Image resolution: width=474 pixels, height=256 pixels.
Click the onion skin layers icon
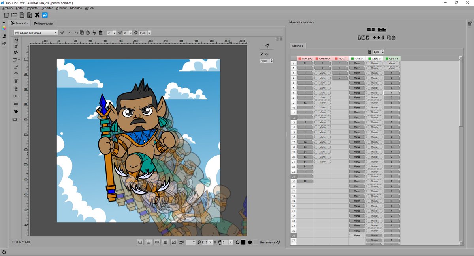pyautogui.click(x=62, y=33)
